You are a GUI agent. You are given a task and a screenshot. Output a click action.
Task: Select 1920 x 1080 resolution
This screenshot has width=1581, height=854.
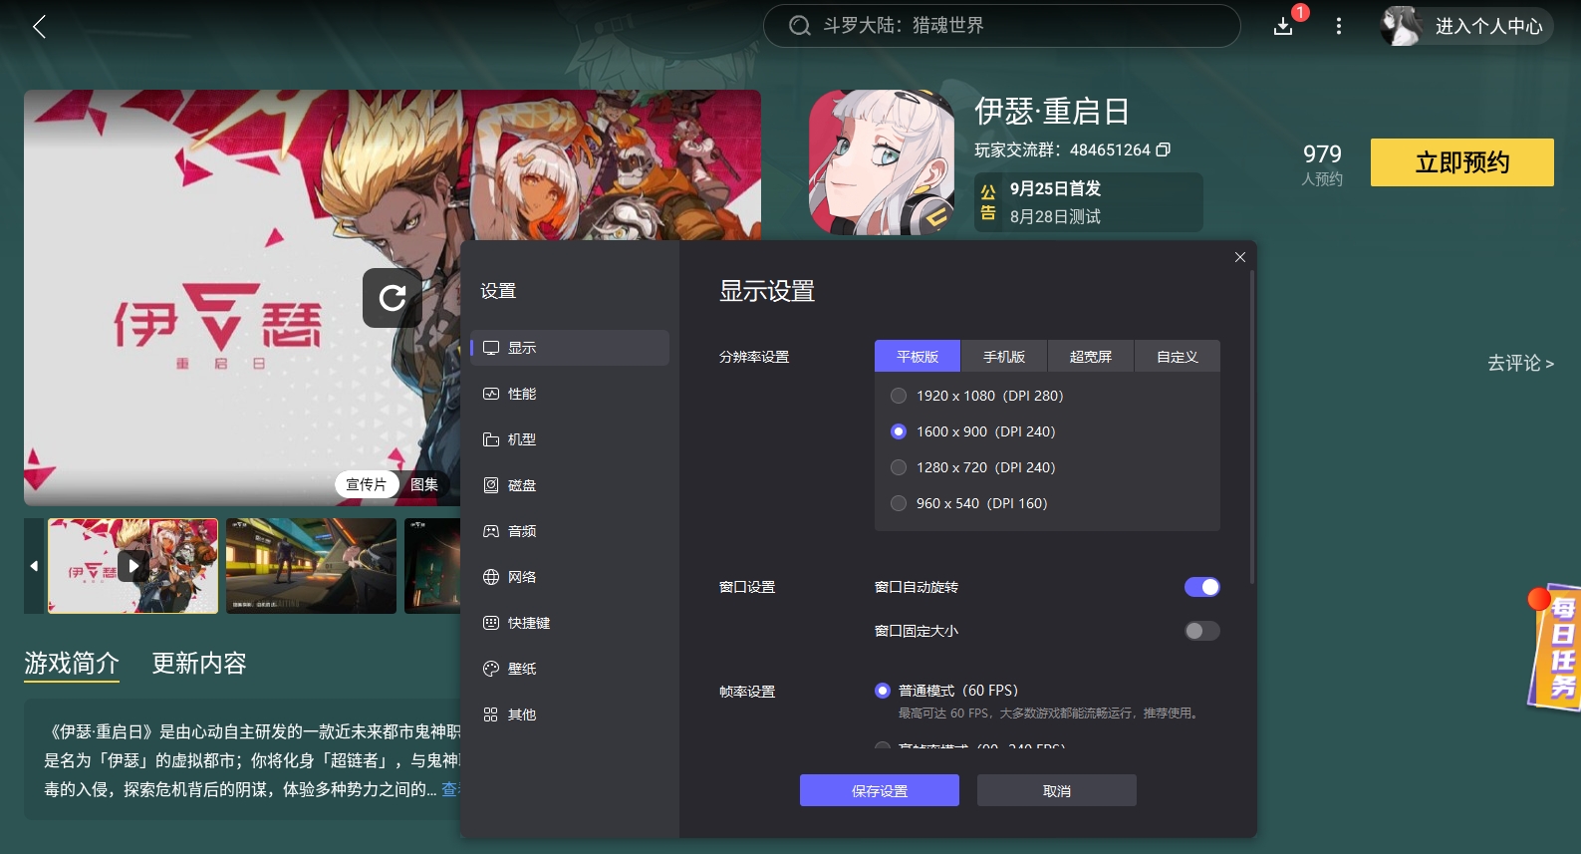pos(899,396)
